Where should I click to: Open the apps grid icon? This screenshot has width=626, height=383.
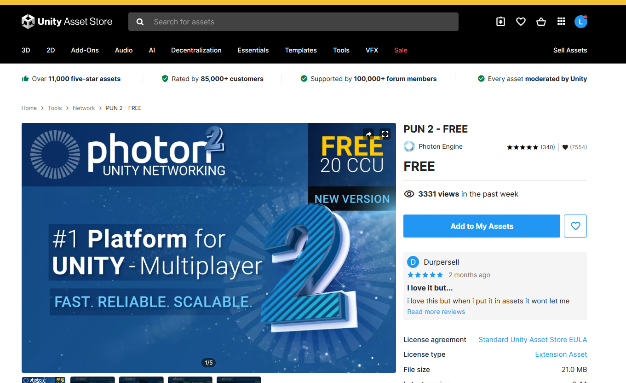(561, 22)
